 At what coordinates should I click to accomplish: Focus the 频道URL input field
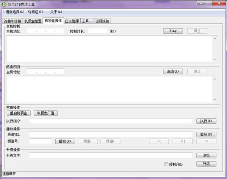tap(111, 135)
